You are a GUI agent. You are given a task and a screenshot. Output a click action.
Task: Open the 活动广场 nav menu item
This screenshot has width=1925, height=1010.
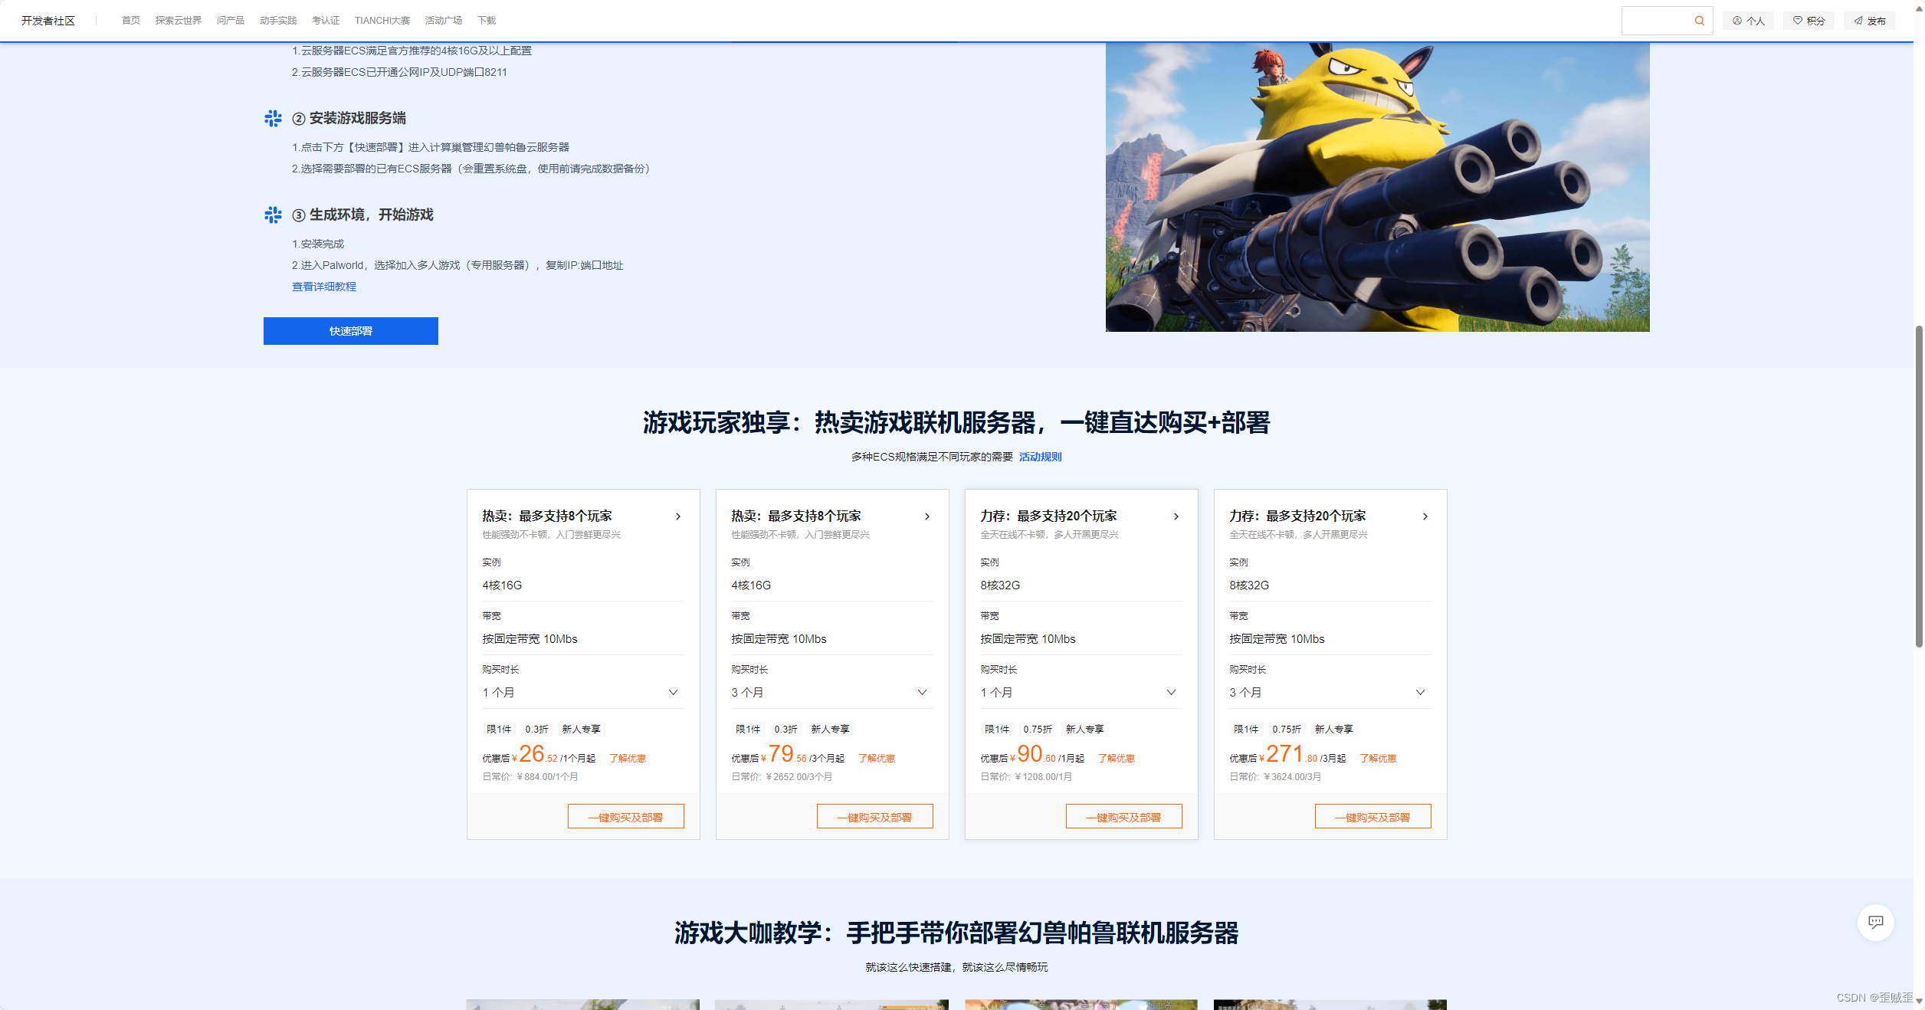click(x=443, y=21)
